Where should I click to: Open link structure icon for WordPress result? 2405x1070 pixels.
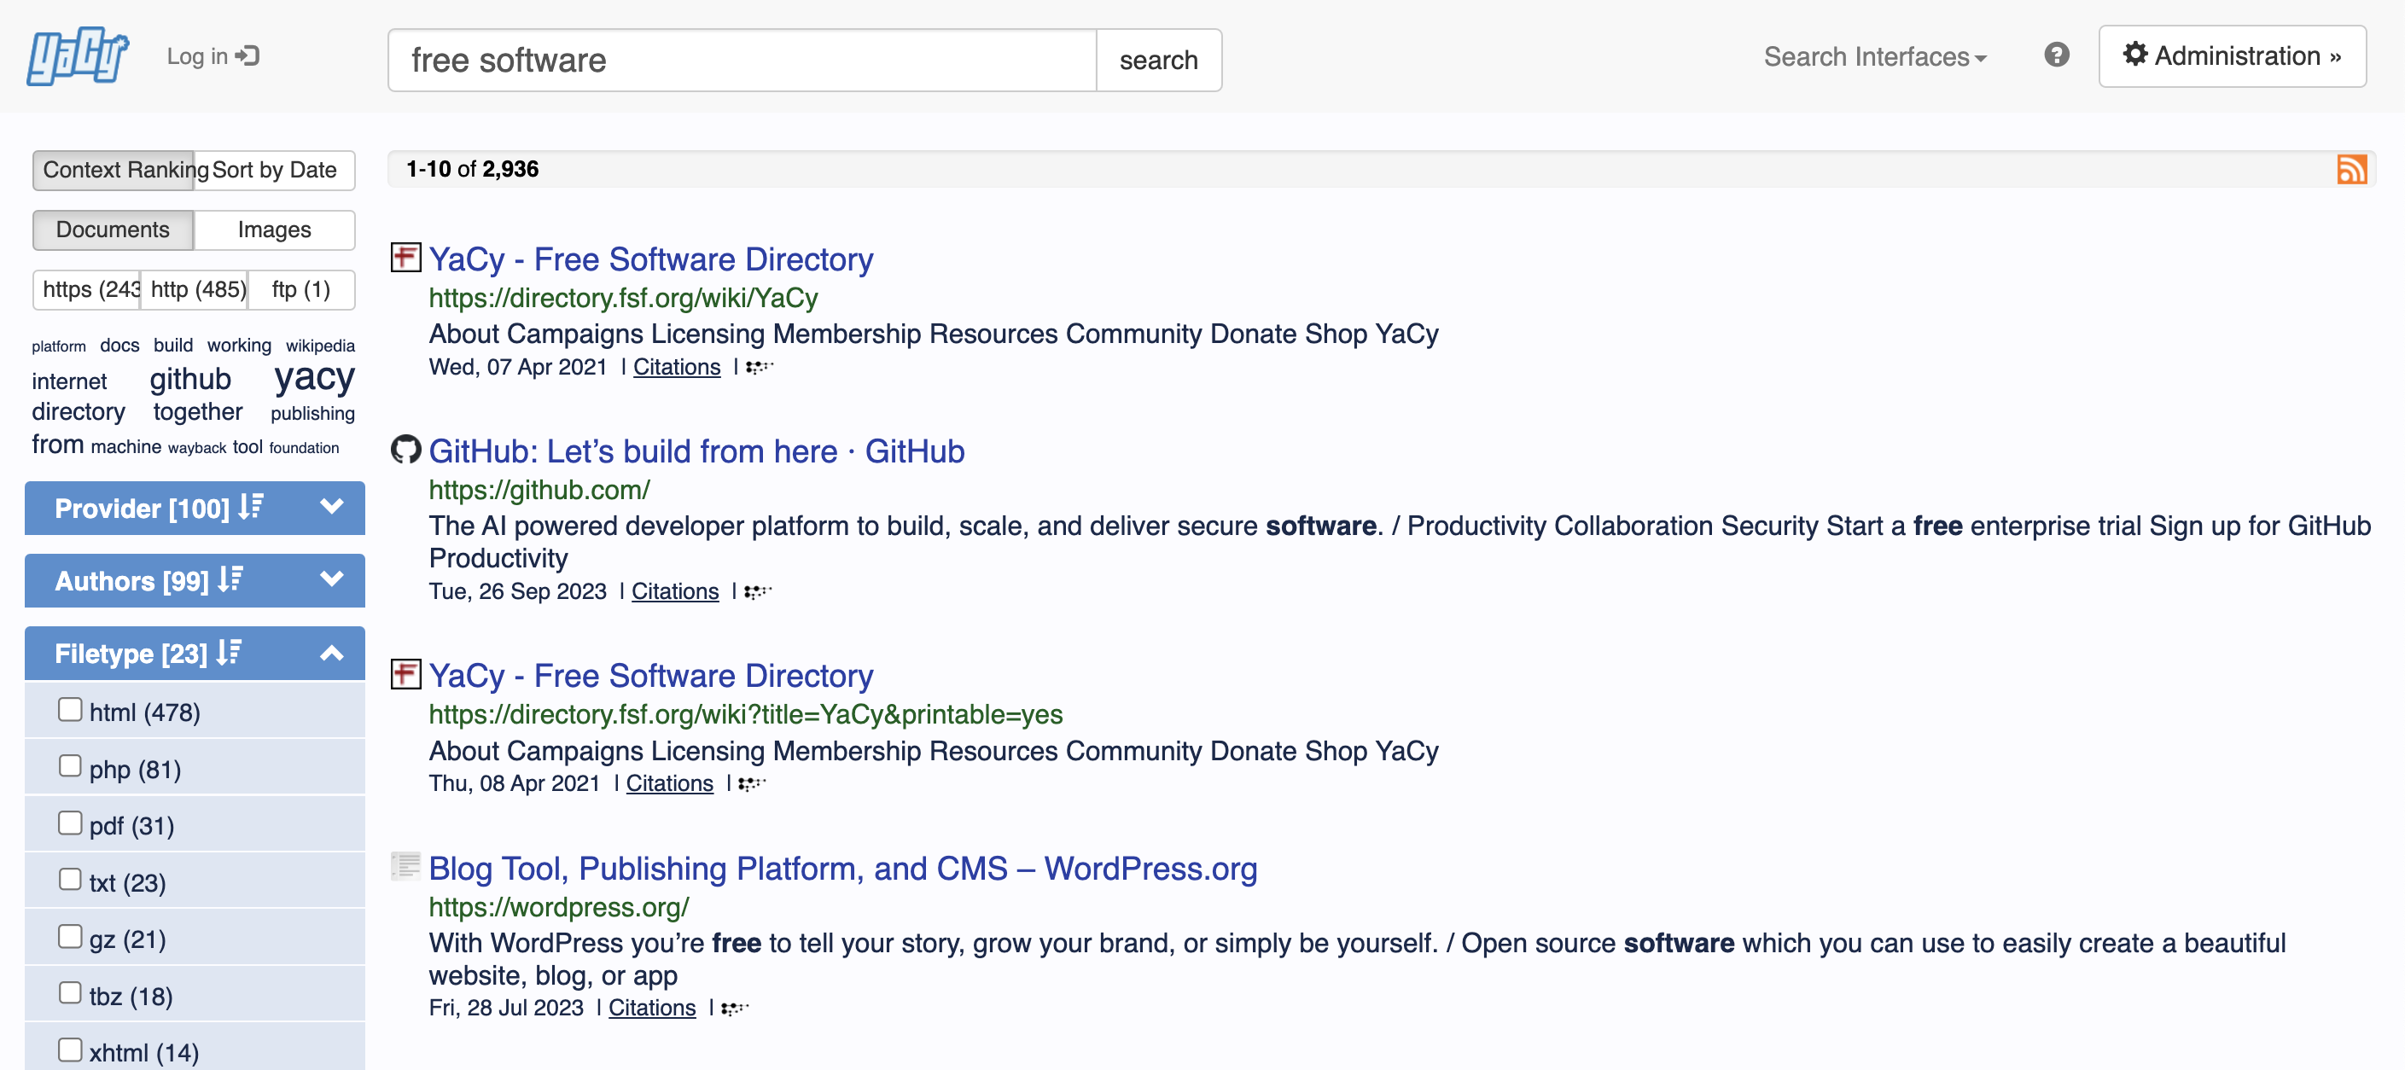(735, 1009)
